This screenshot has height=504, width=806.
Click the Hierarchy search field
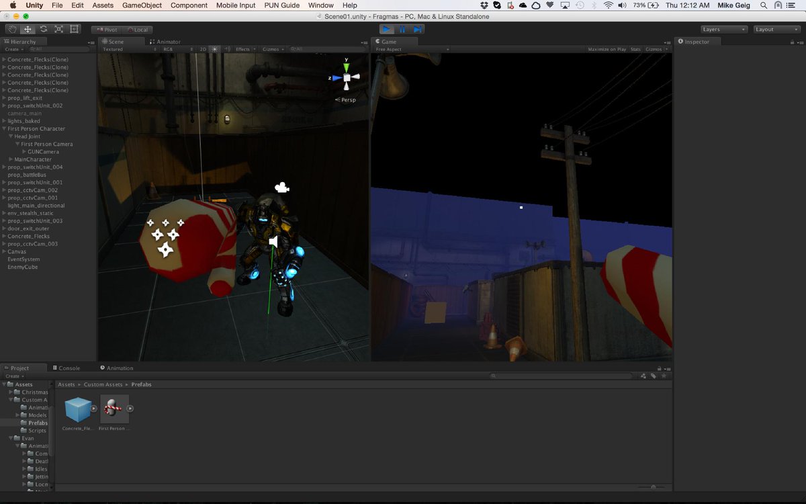pyautogui.click(x=58, y=49)
